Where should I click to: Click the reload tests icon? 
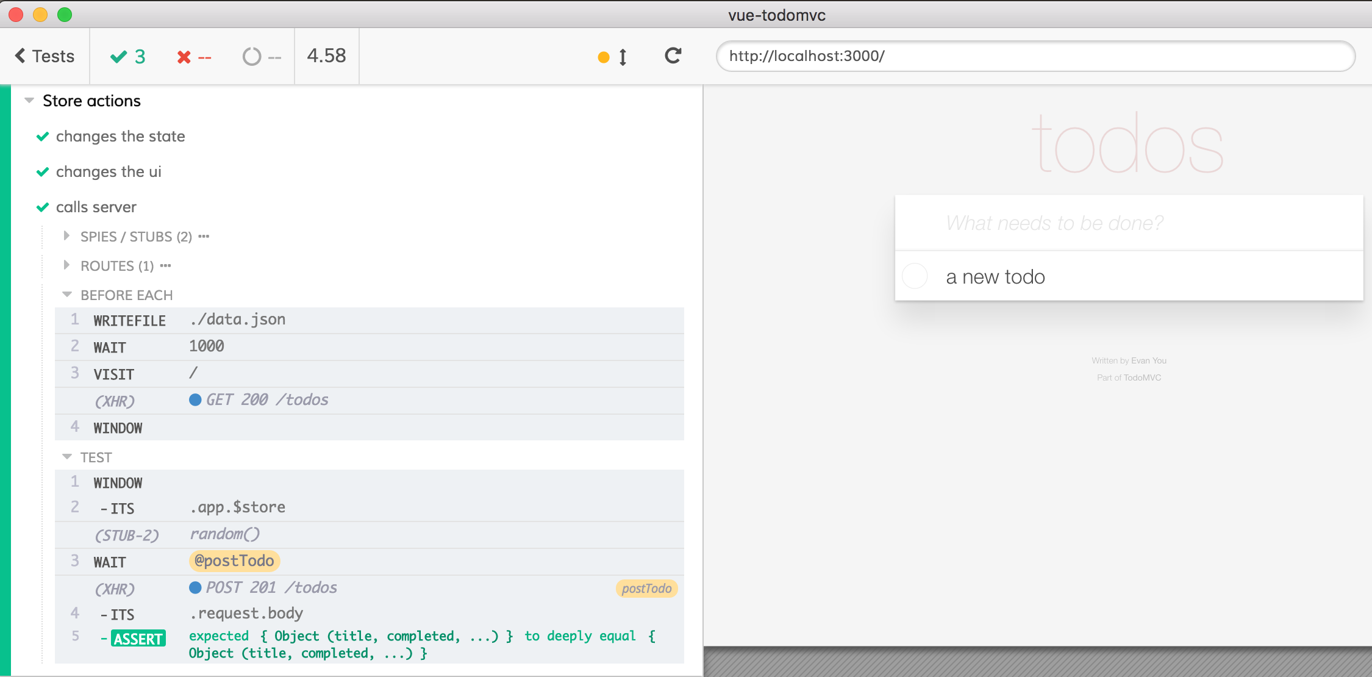(673, 56)
